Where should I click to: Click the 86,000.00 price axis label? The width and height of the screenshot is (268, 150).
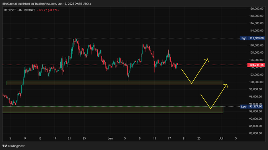point(256,133)
